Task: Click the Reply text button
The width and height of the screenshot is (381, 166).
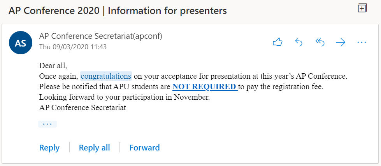Action: [49, 148]
